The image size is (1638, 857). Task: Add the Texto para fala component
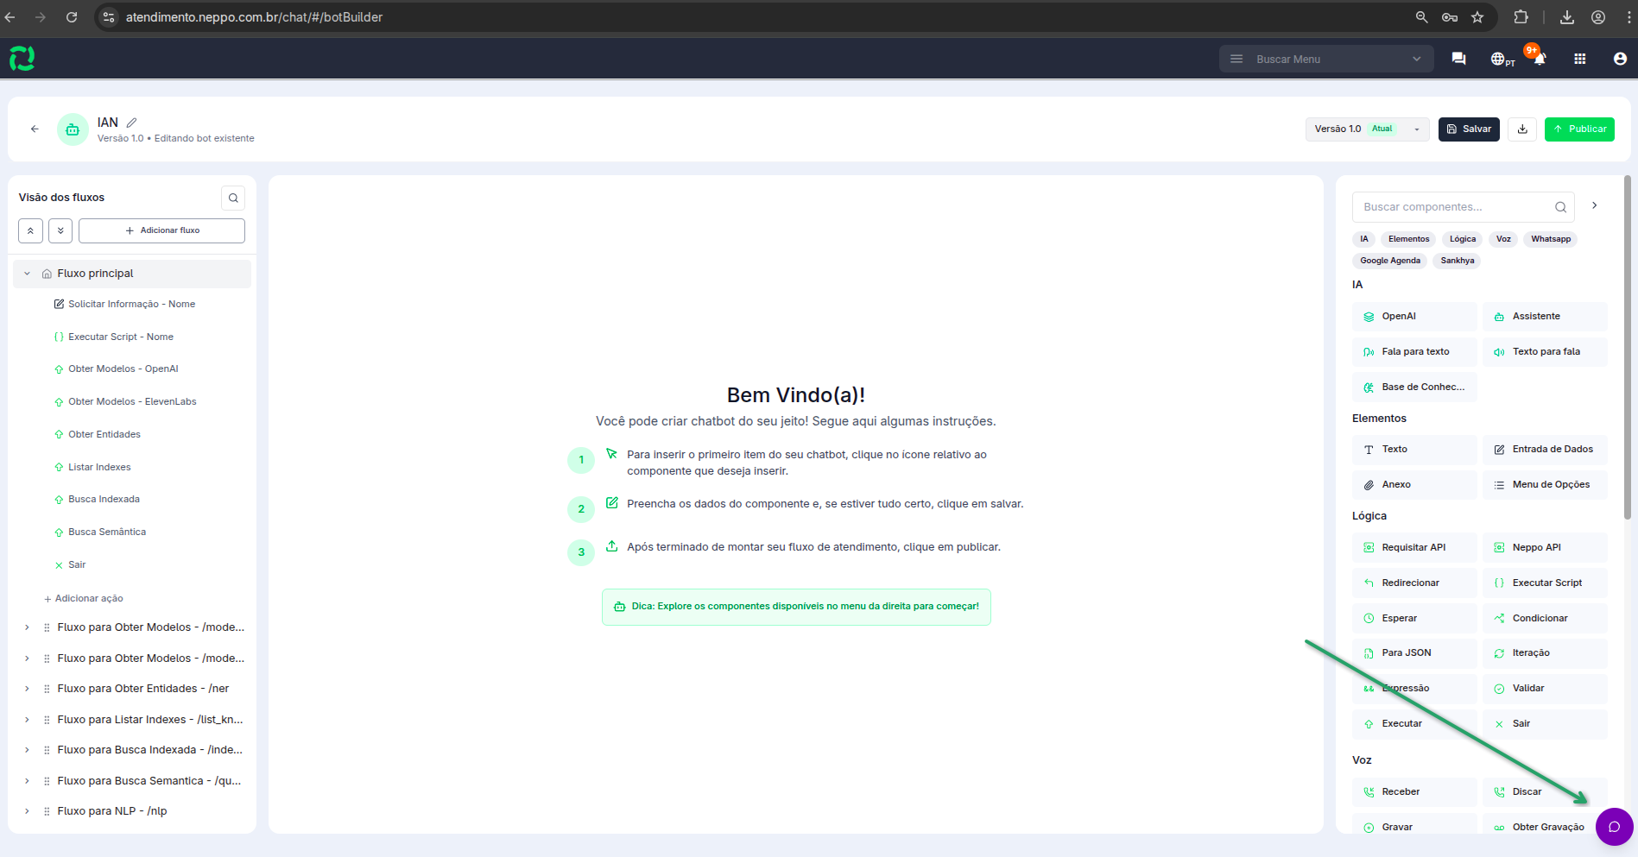click(1545, 352)
